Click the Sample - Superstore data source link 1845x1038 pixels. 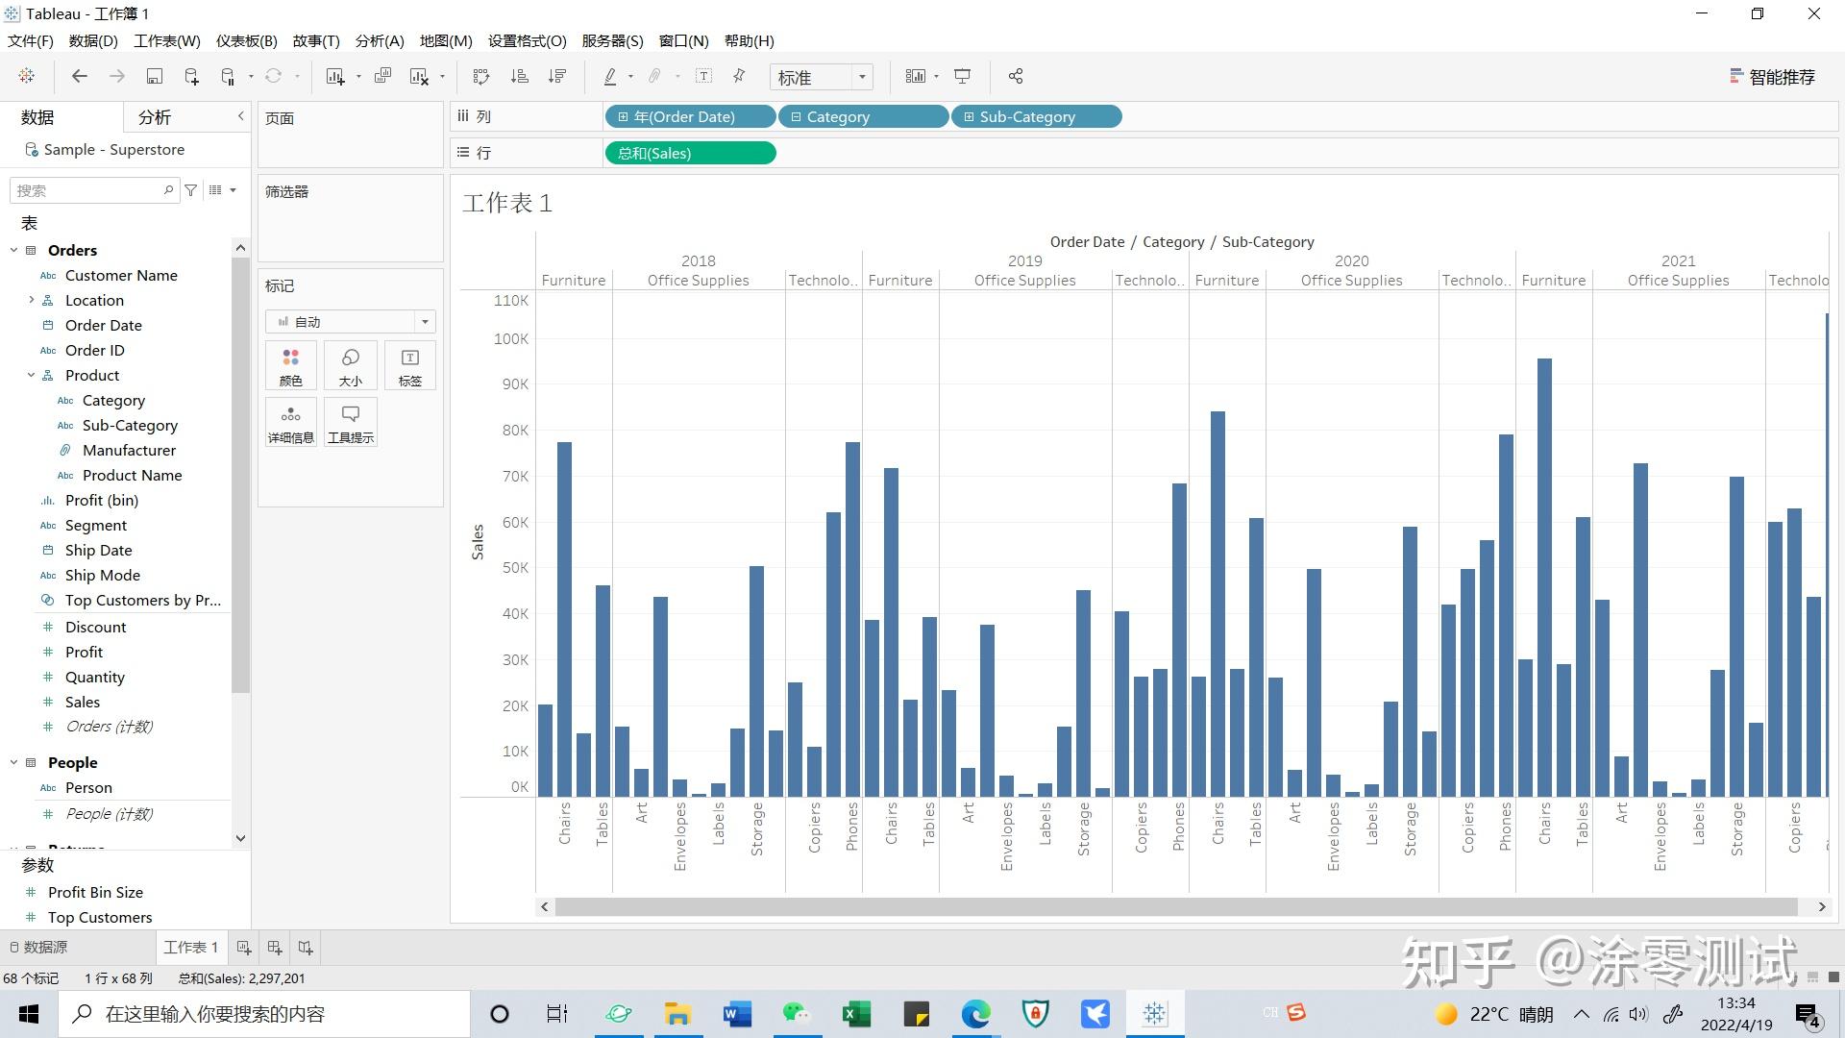pyautogui.click(x=113, y=149)
